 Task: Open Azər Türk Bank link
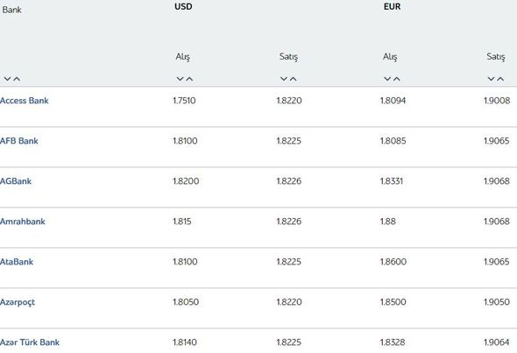point(30,342)
